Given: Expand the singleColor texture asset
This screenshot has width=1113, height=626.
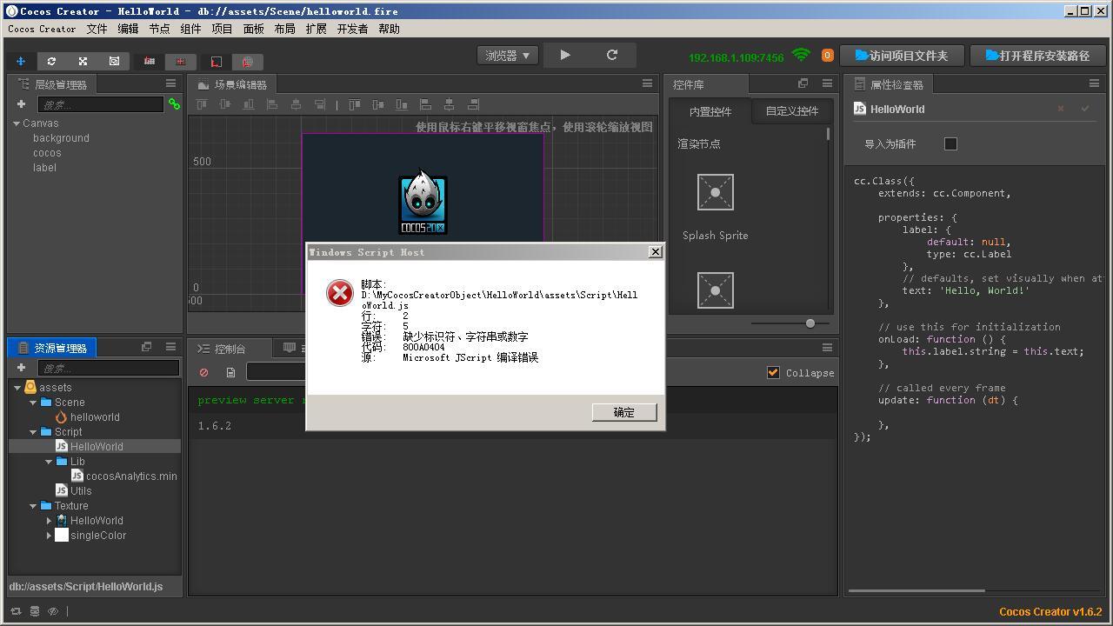Looking at the screenshot, I should 50,536.
